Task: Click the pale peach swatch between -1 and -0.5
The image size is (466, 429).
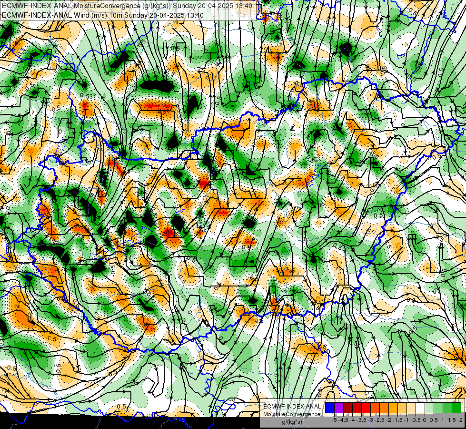Action: [x=411, y=408]
